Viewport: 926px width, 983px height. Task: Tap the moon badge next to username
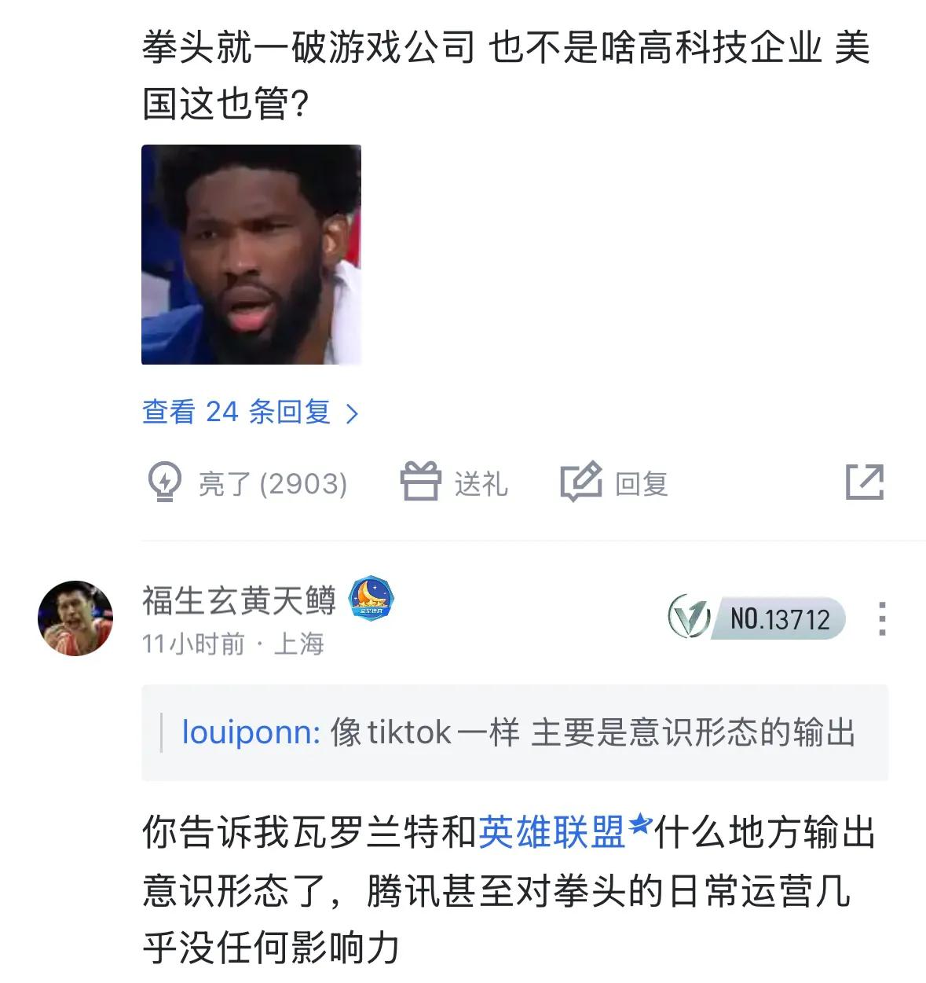click(x=371, y=599)
